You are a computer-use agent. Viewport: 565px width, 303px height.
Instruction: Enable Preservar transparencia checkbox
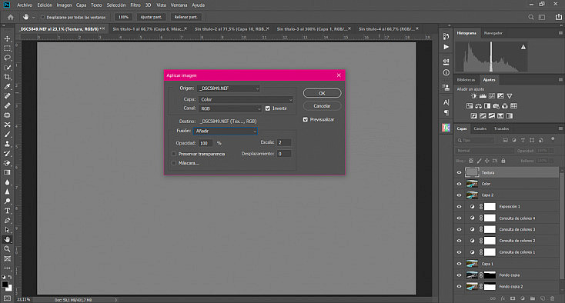coord(174,154)
